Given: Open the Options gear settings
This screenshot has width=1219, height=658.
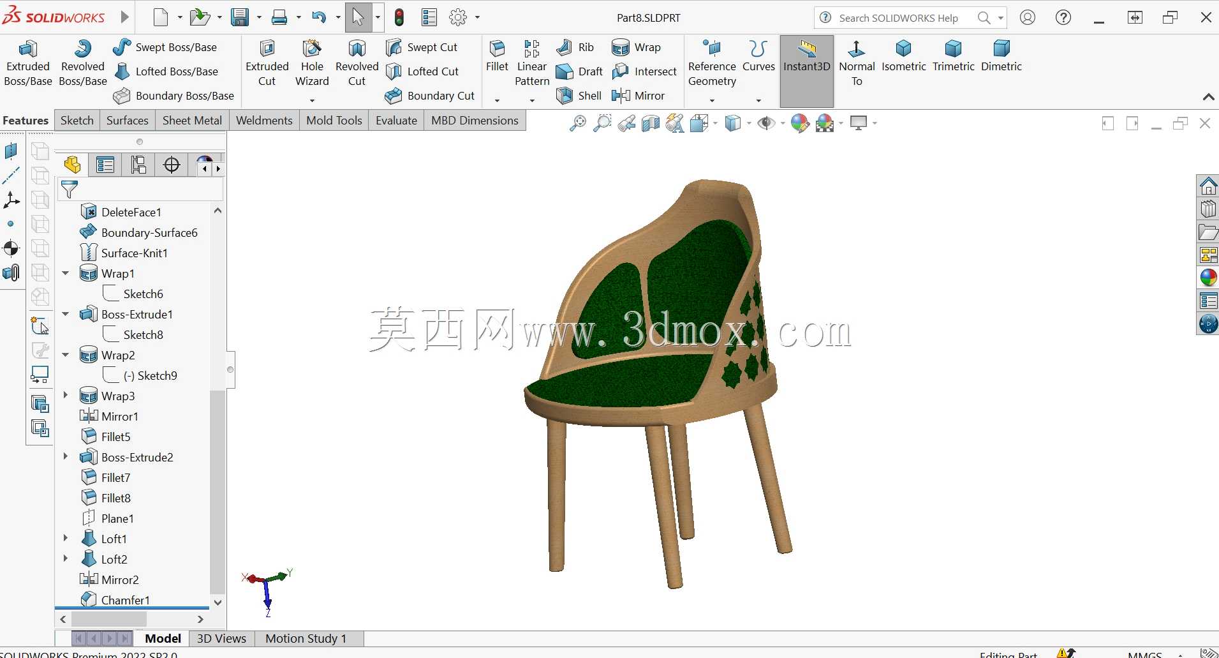Looking at the screenshot, I should [x=458, y=18].
